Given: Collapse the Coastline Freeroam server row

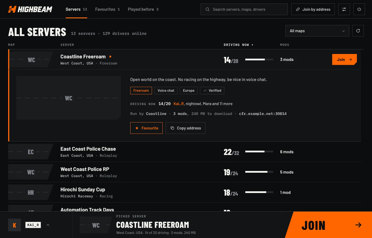Looking at the screenshot, I should [x=185, y=59].
